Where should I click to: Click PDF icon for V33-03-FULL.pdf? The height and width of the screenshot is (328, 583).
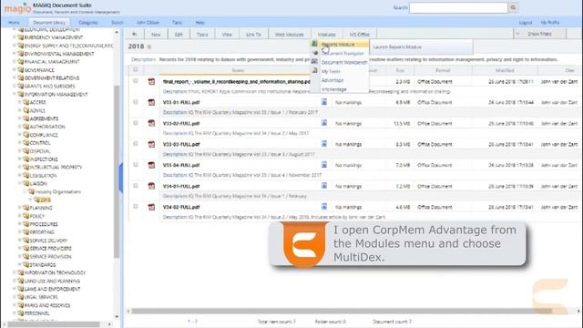tap(151, 144)
